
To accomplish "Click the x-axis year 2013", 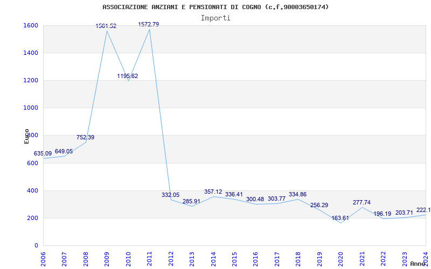I will (x=192, y=259).
